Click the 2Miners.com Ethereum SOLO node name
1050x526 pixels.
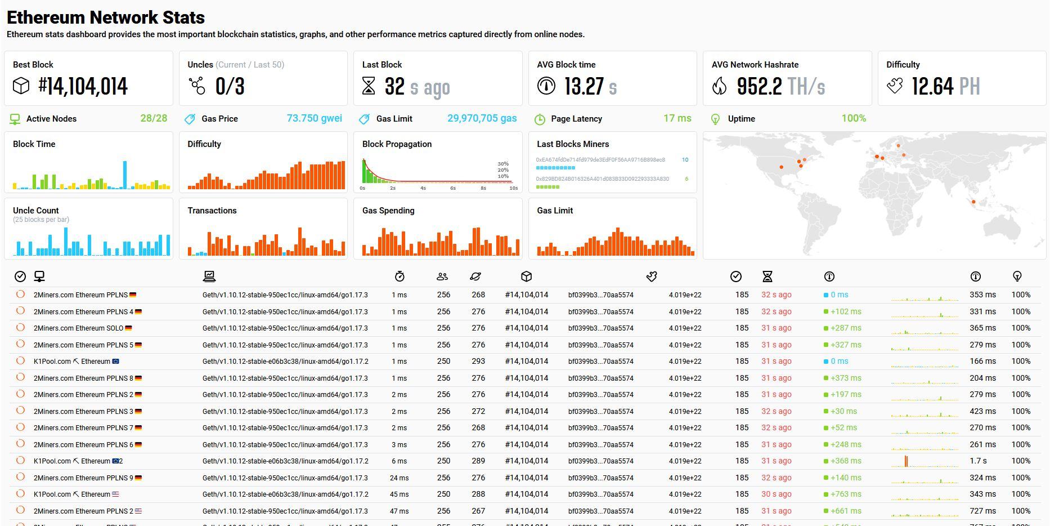coord(78,328)
